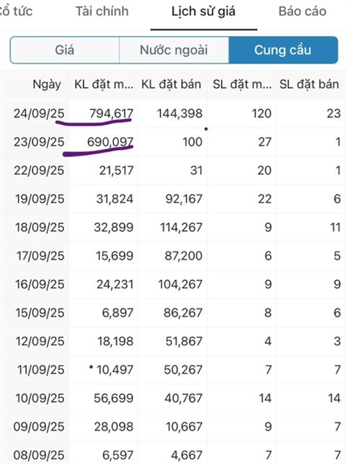Select the Cung cầu segment

(x=283, y=50)
